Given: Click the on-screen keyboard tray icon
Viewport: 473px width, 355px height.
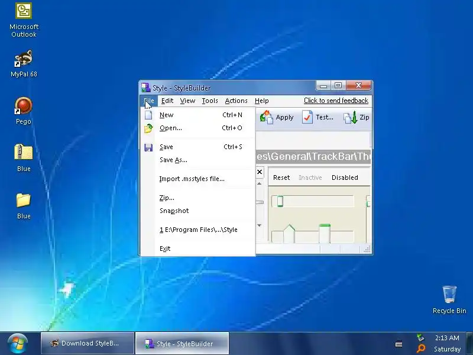Looking at the screenshot, I should [x=399, y=344].
